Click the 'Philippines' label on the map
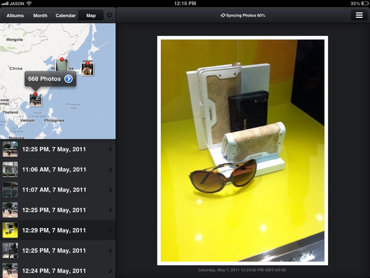 (x=54, y=120)
